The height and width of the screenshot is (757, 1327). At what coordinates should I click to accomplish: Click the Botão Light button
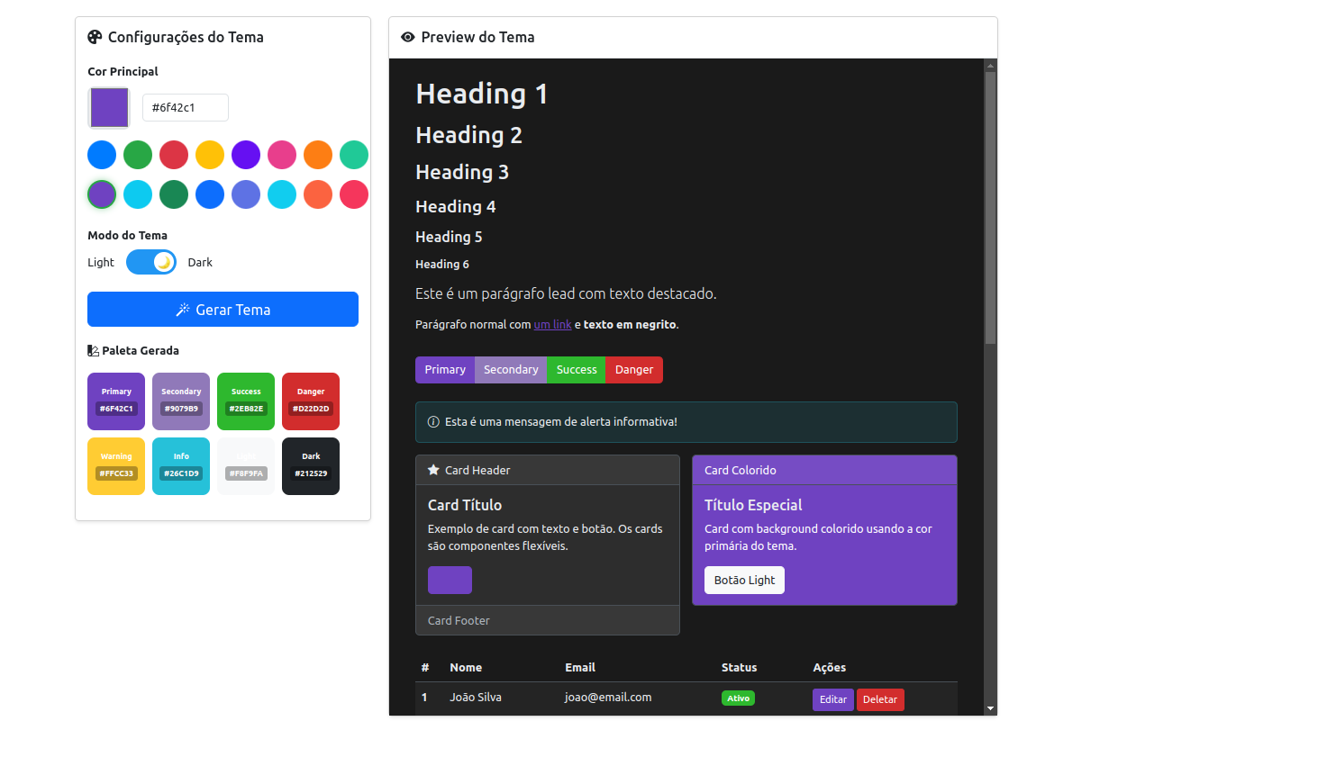point(744,581)
